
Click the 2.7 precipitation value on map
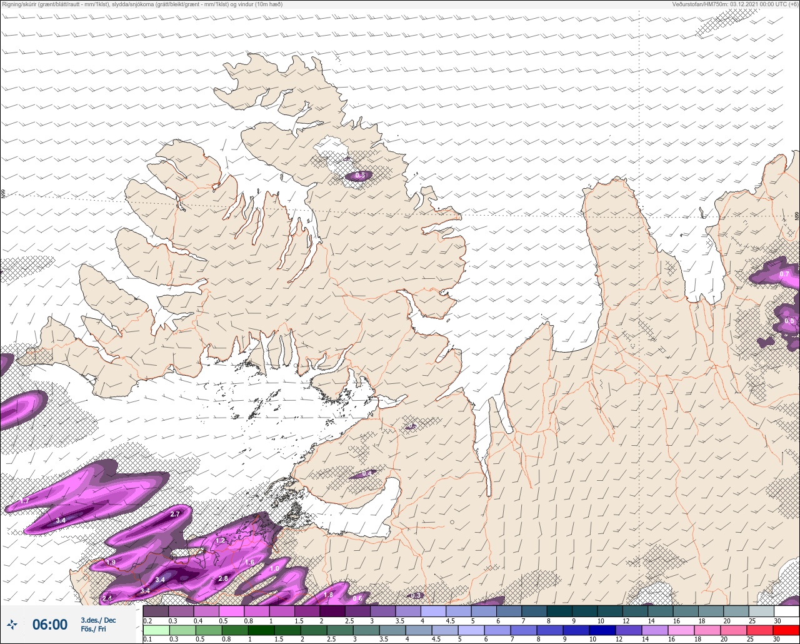point(175,514)
